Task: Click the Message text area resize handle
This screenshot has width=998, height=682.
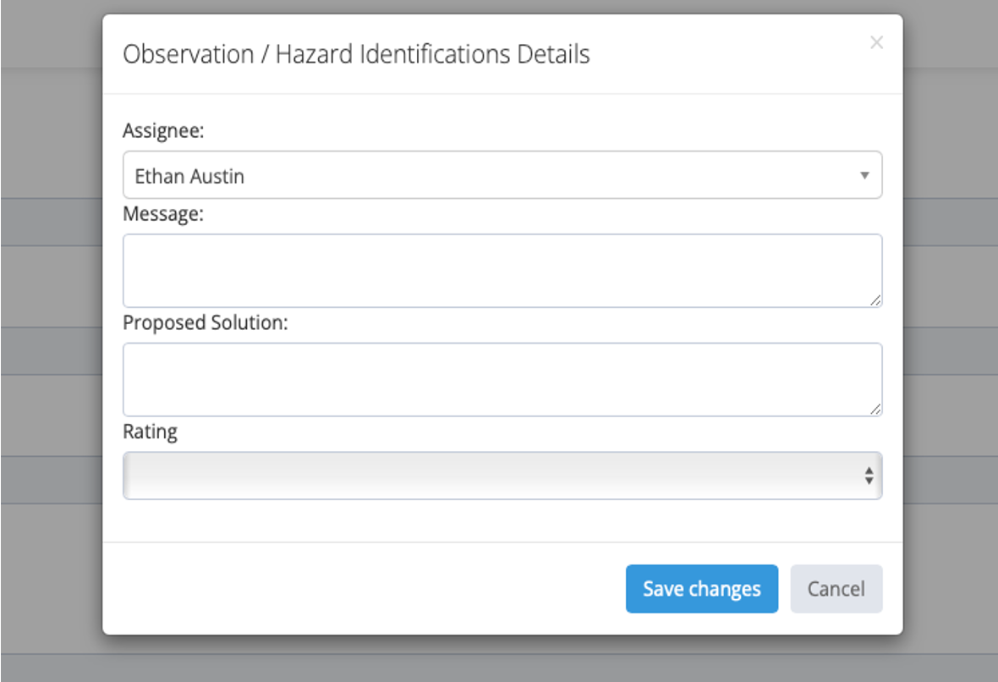Action: (x=876, y=300)
